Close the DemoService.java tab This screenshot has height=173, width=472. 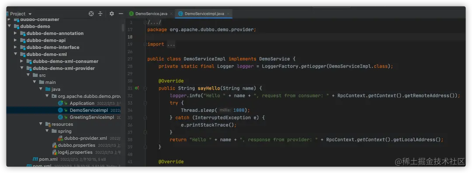[x=171, y=14]
